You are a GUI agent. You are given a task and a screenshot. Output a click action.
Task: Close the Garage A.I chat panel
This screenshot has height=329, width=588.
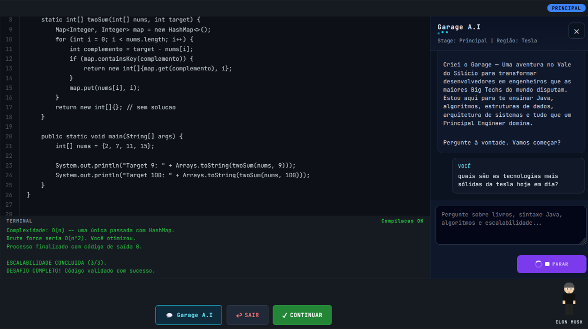[x=576, y=31]
